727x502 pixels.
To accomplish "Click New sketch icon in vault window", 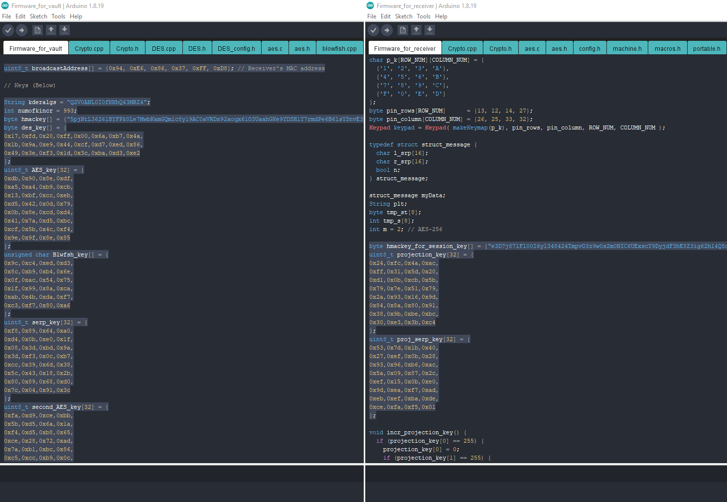I will (37, 30).
